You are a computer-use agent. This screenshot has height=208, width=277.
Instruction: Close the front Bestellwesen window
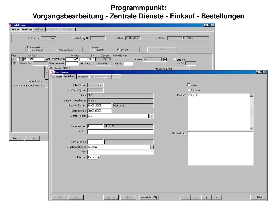click(265, 72)
